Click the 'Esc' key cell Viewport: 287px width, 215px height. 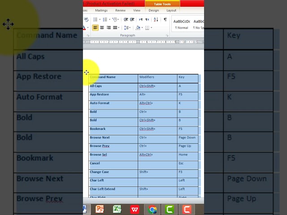click(x=188, y=165)
